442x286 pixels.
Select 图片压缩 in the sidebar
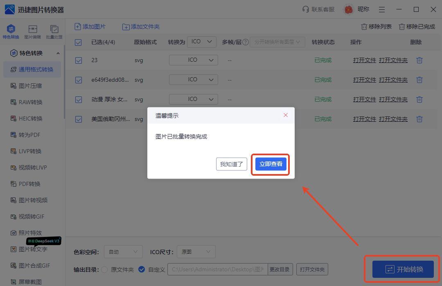(30, 86)
